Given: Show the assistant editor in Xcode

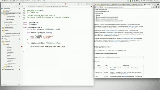Looking at the screenshot, I should (81, 4).
